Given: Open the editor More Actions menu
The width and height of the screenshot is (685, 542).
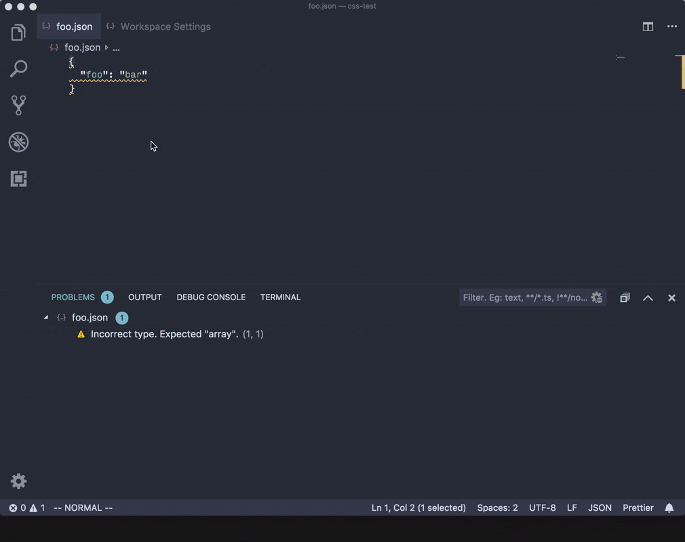Looking at the screenshot, I should (x=672, y=26).
